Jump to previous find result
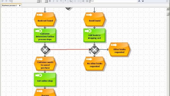 139,1
